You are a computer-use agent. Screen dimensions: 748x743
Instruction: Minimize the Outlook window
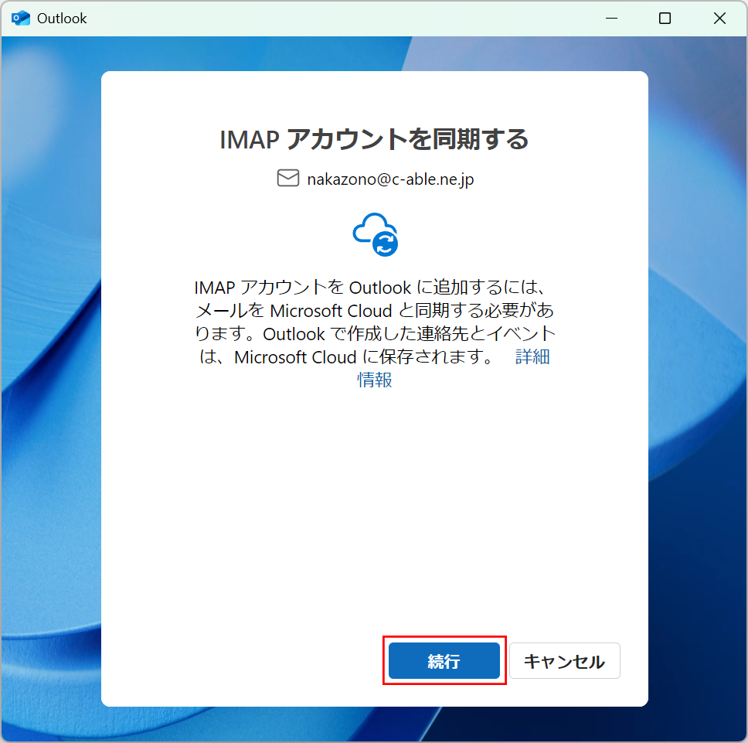[611, 18]
